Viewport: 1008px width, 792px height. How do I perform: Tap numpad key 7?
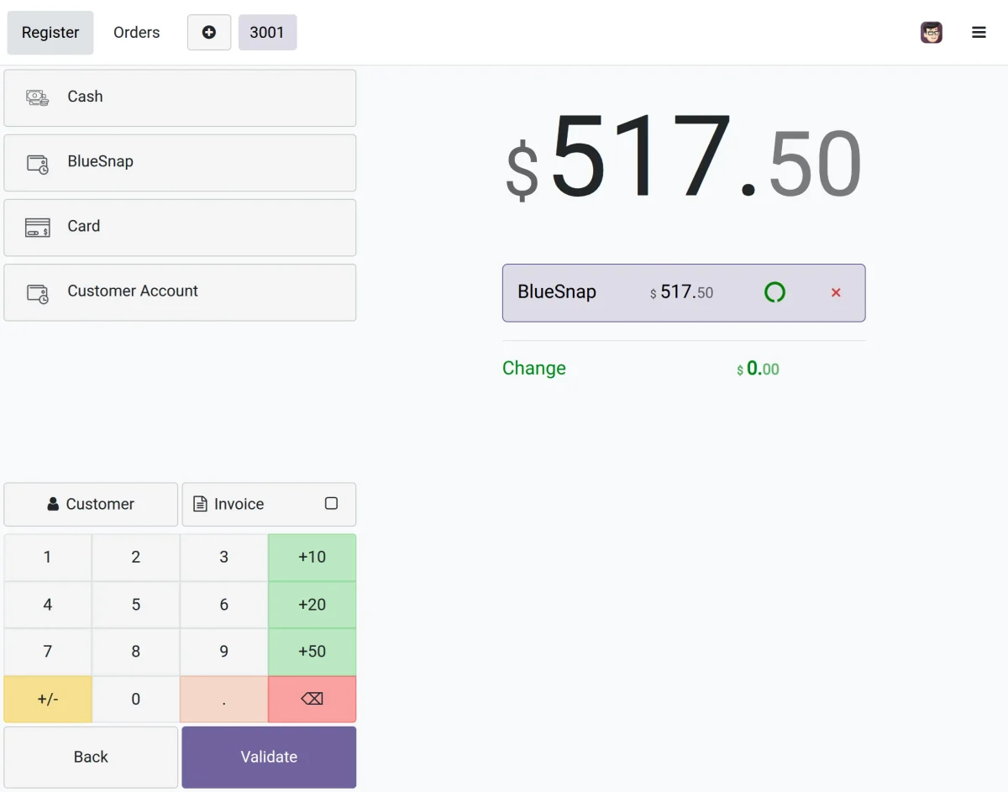48,652
